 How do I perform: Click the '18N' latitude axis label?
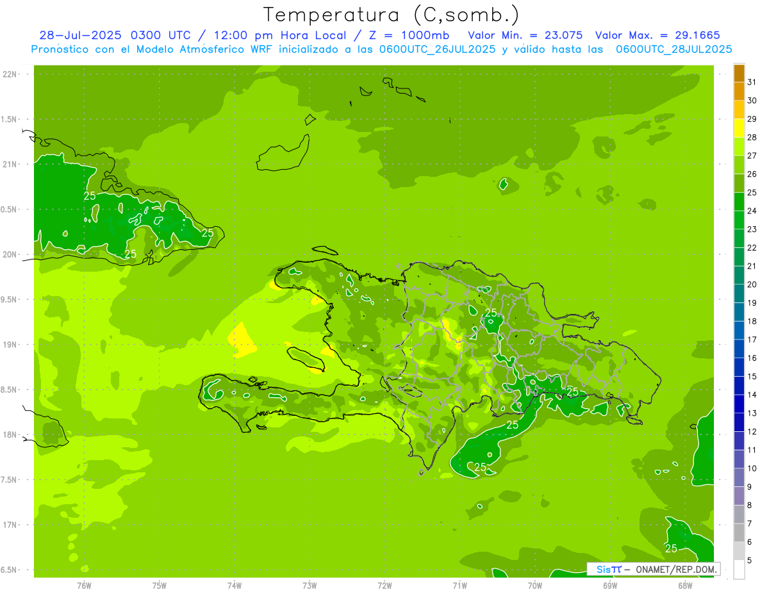[9, 435]
